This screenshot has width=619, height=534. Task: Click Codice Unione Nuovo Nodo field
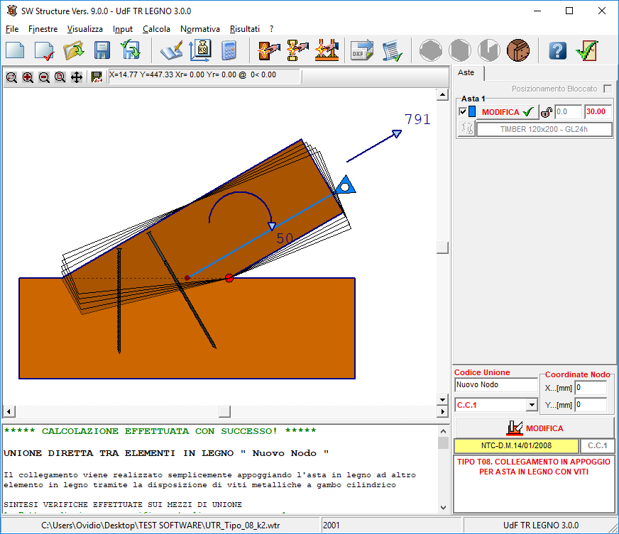coord(495,385)
